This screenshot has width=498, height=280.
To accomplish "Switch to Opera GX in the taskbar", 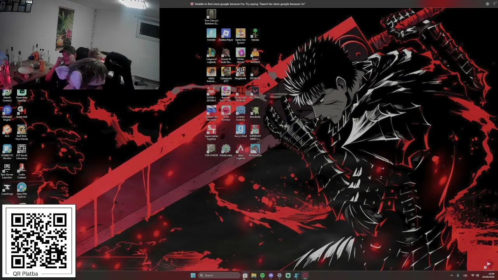I will 305,275.
